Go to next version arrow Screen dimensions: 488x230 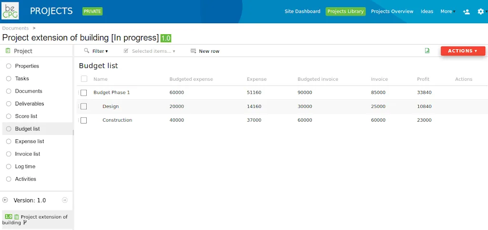pyautogui.click(x=65, y=200)
